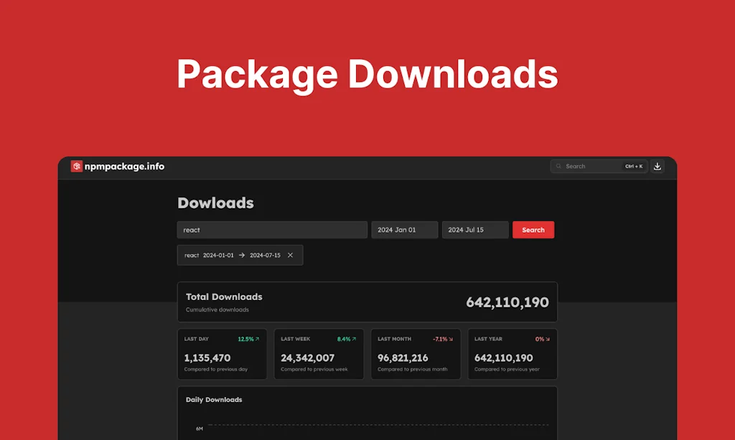The image size is (735, 440).
Task: Click the magnifier icon in the search bar
Action: point(558,166)
